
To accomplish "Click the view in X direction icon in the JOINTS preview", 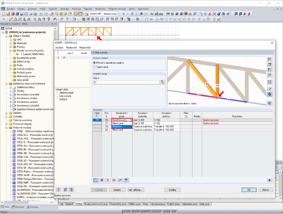I will click(x=270, y=60).
